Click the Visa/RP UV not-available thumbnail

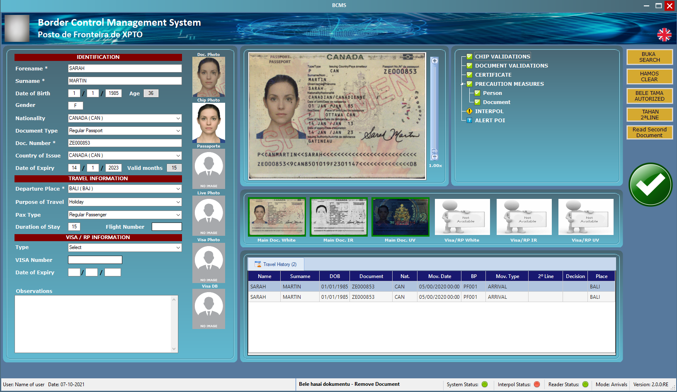[586, 217]
